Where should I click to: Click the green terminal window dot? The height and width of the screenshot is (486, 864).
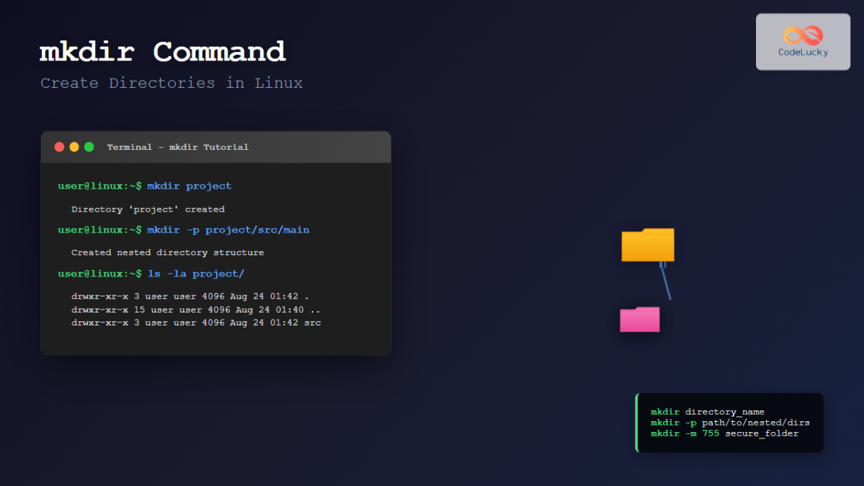click(x=88, y=146)
